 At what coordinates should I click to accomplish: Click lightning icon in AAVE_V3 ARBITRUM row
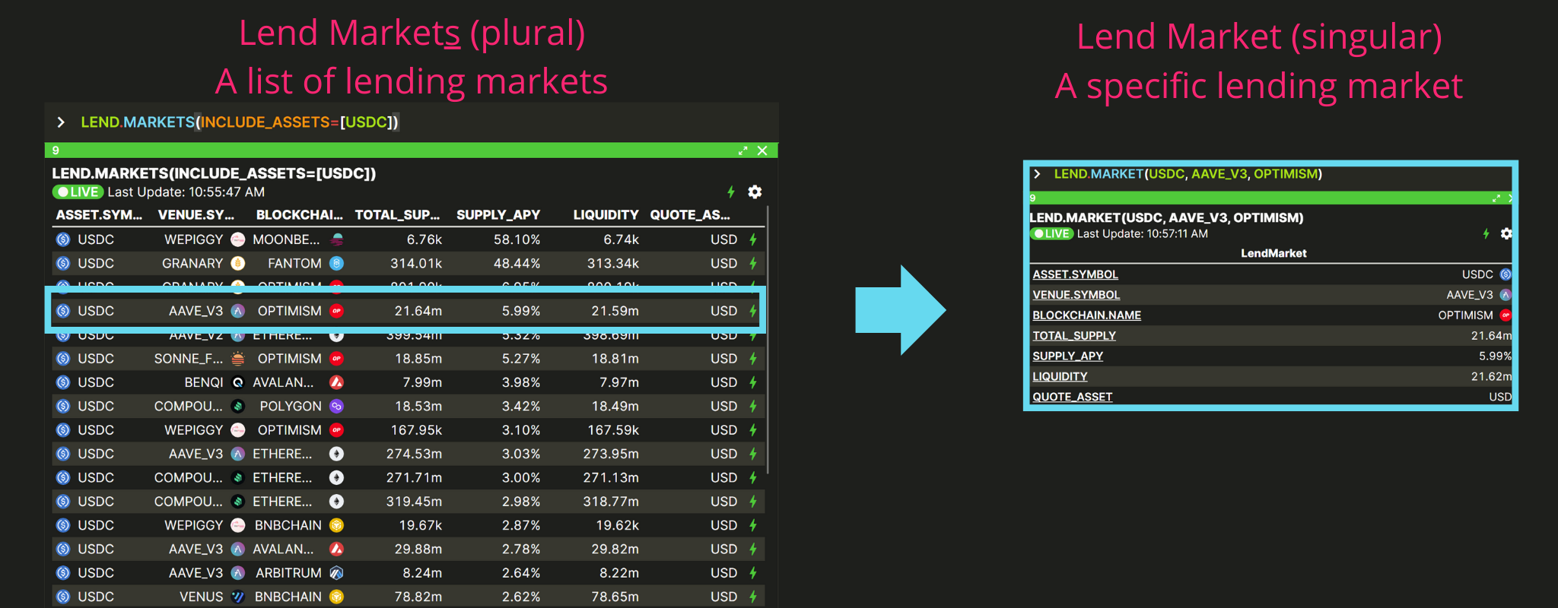point(753,573)
